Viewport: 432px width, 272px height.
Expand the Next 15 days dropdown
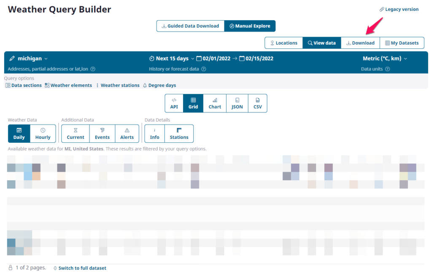[x=193, y=59]
